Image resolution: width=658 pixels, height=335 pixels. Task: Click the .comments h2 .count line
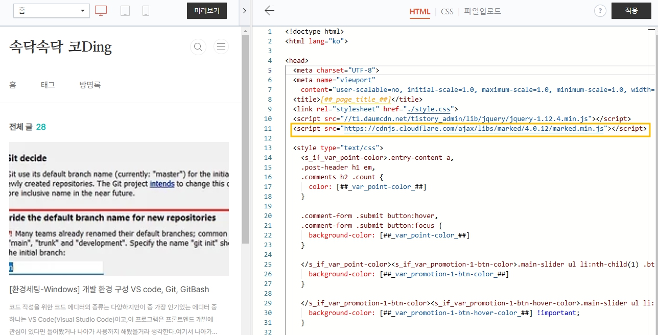tap(342, 177)
